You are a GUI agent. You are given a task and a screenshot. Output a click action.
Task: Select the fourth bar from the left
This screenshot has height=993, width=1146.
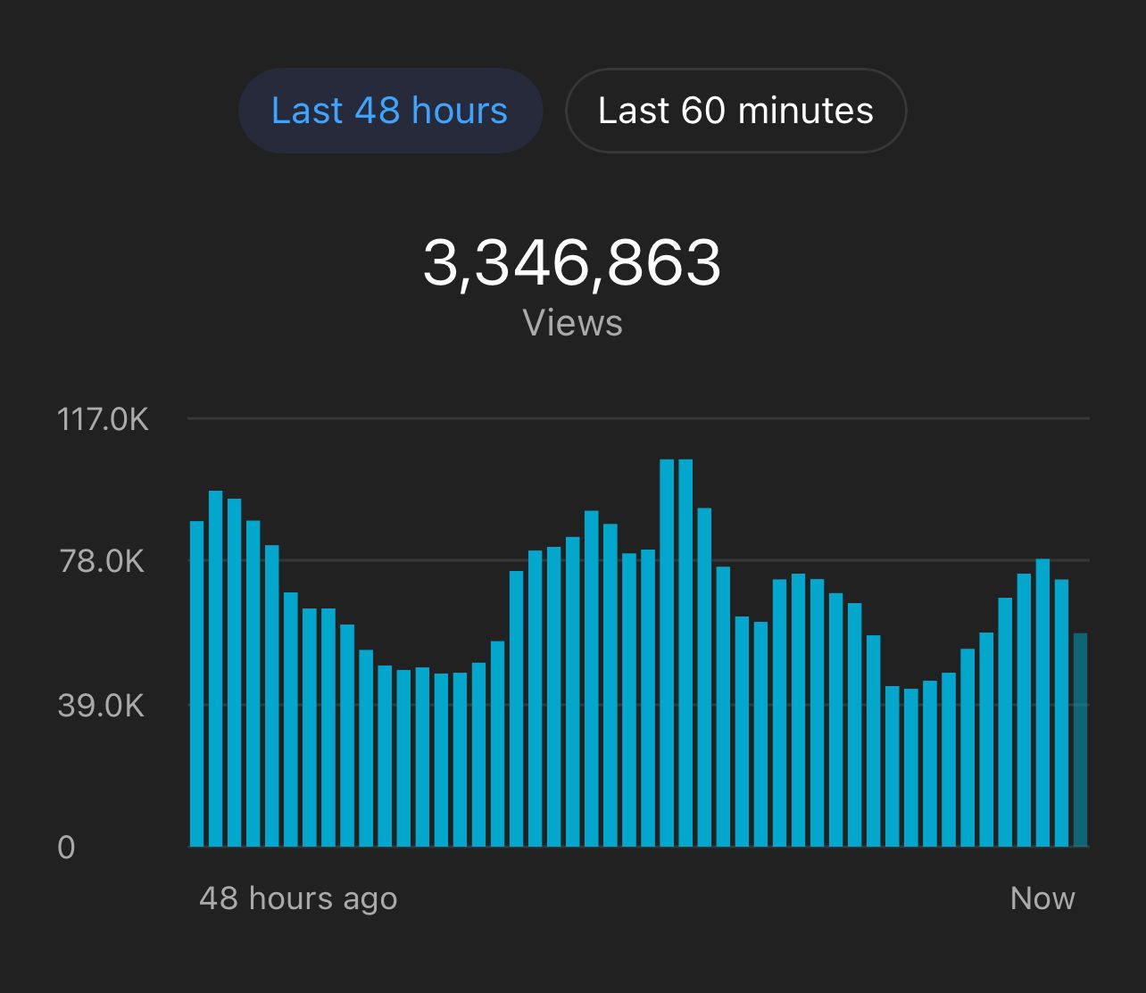[x=253, y=683]
